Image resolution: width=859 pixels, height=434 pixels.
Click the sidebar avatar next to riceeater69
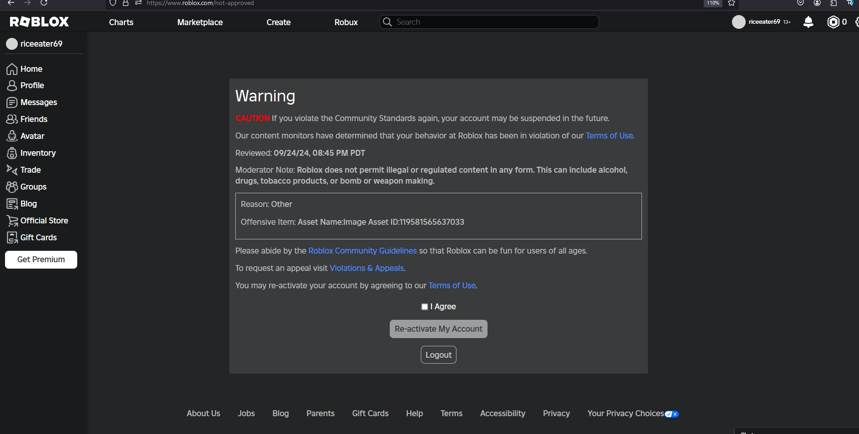point(12,44)
